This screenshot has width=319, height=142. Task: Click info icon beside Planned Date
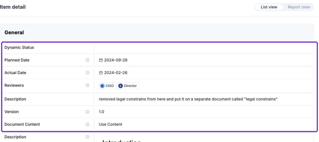pos(88,60)
